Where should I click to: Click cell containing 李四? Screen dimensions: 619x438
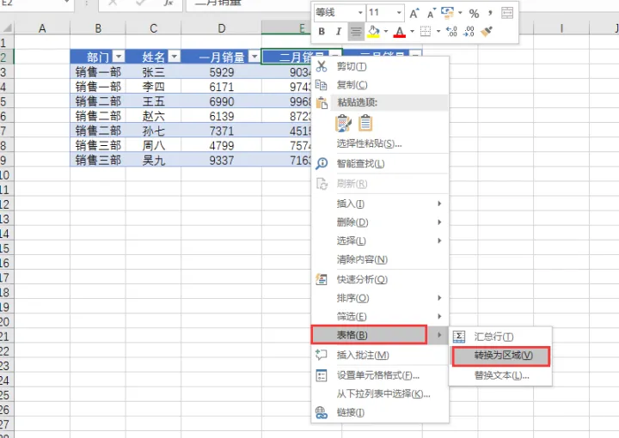point(154,87)
